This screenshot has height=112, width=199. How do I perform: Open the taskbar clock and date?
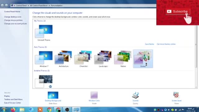(191, 110)
